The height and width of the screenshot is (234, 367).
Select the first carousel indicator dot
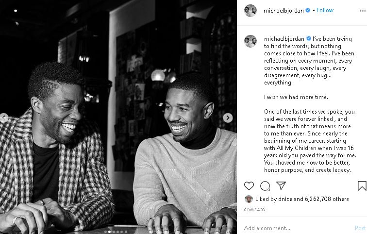(x=105, y=232)
